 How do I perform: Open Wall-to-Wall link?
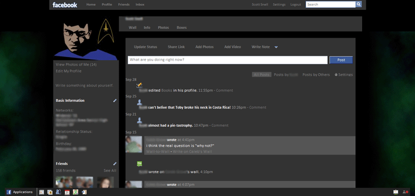(x=158, y=152)
